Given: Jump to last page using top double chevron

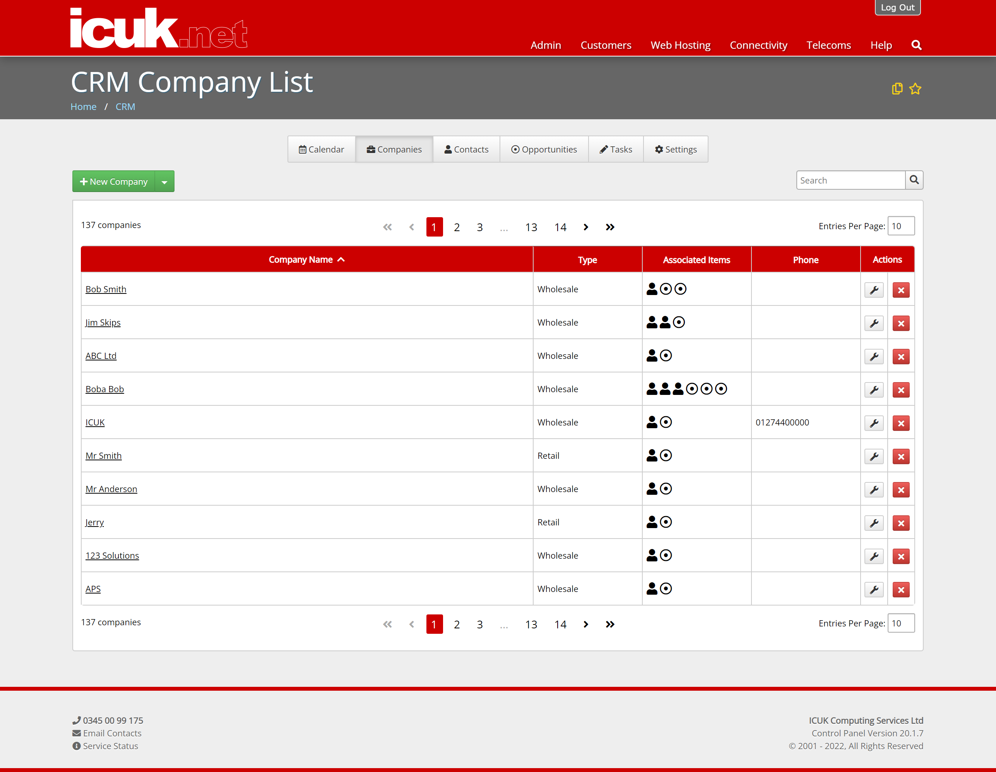Looking at the screenshot, I should (x=610, y=227).
